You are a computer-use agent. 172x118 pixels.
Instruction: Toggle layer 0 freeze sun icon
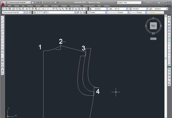(40, 12)
